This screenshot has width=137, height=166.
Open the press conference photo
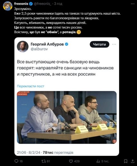pos(67,117)
